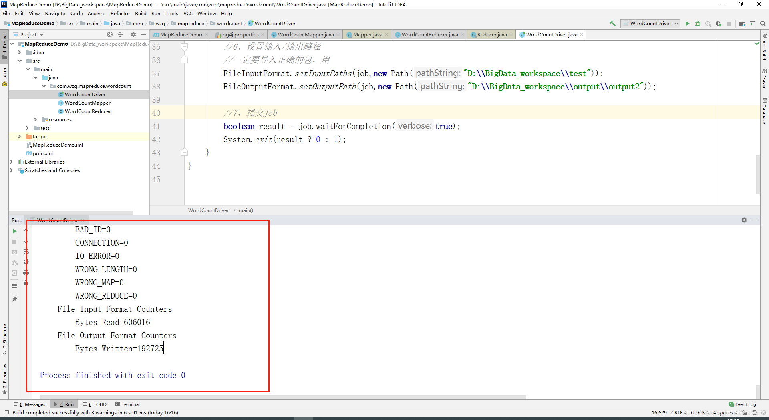Run WordCountDriver with the green play toolbar icon
The height and width of the screenshot is (420, 769).
click(x=687, y=24)
